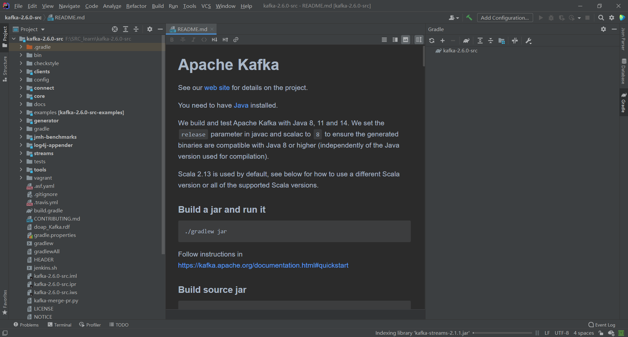Open Gradle build tool settings via the wrench icon

pyautogui.click(x=529, y=41)
